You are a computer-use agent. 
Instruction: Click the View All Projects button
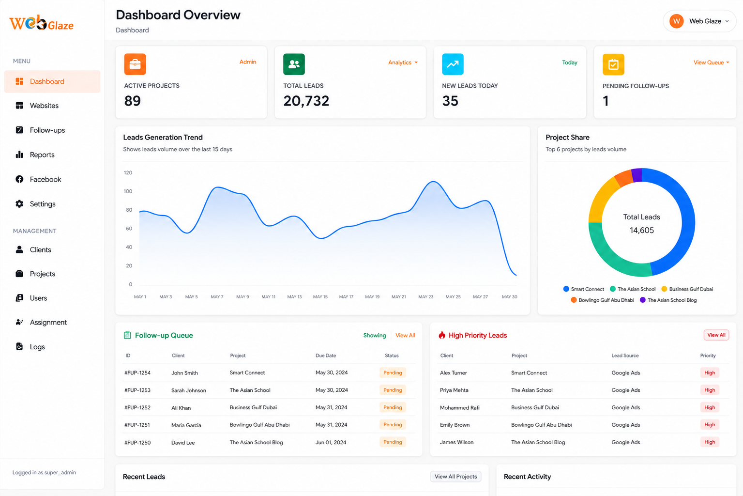[x=455, y=477]
